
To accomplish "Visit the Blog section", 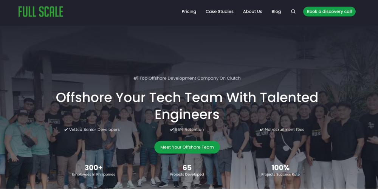I will (x=276, y=12).
